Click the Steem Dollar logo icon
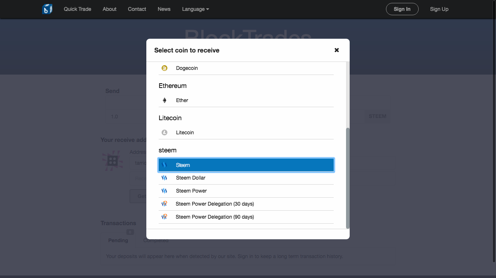496x278 pixels. click(x=164, y=178)
